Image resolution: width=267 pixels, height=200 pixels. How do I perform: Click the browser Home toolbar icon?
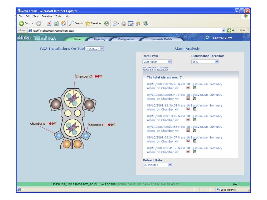(x=63, y=23)
